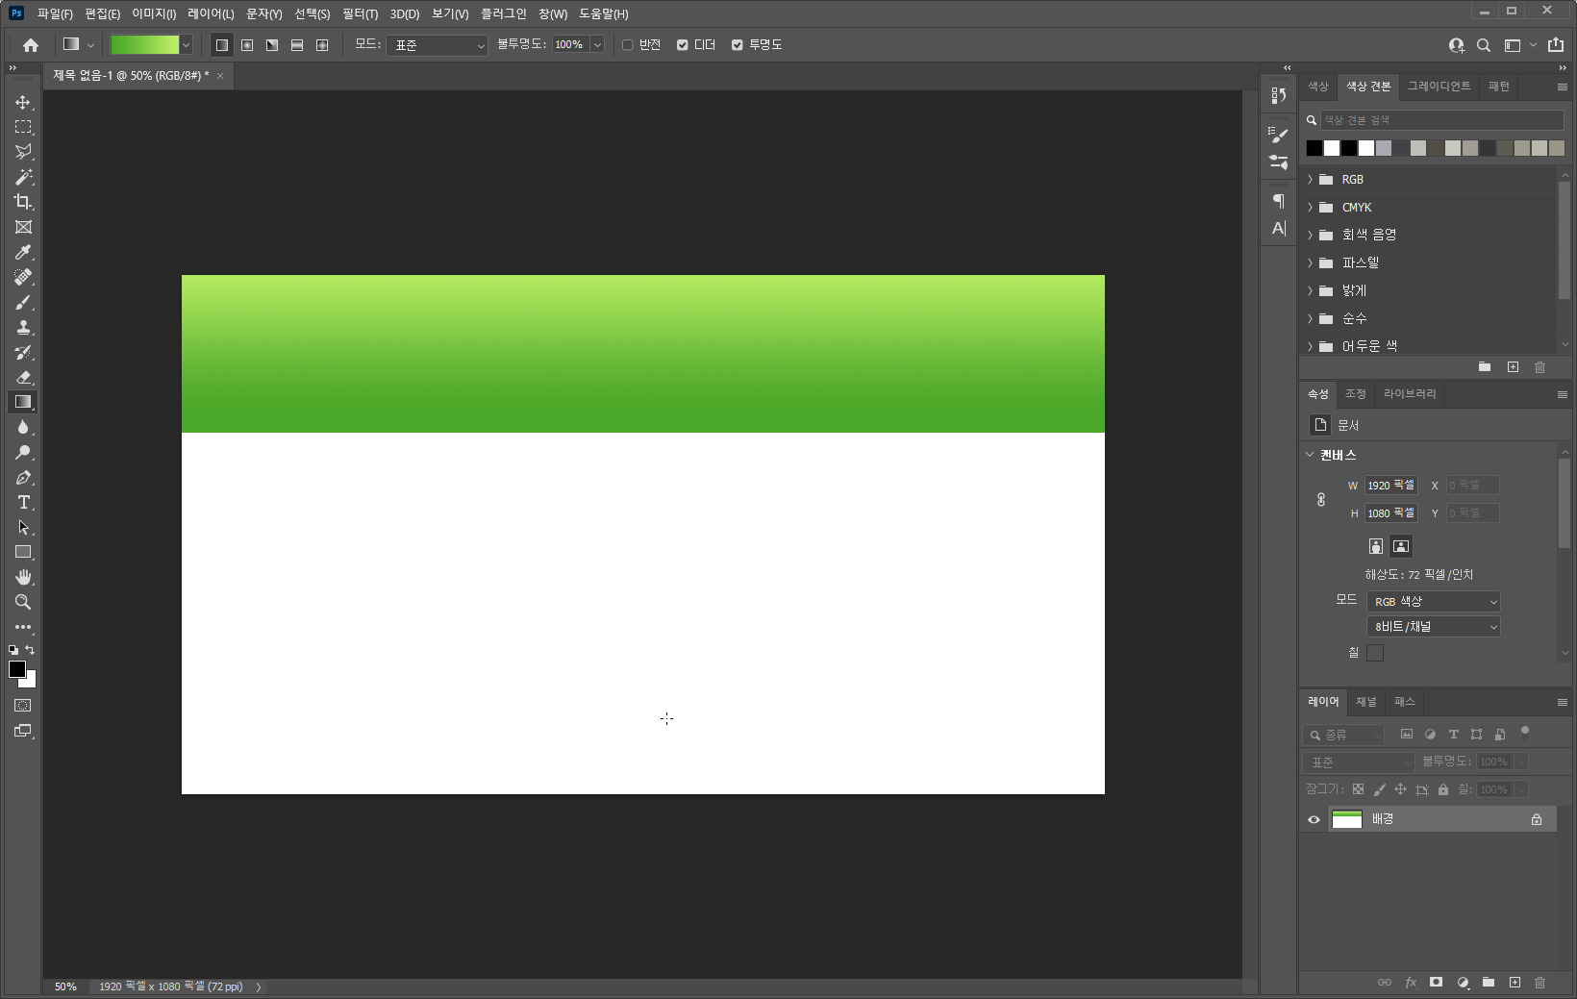Click the 색상 견본 검색 search field
1577x999 pixels.
tap(1441, 120)
